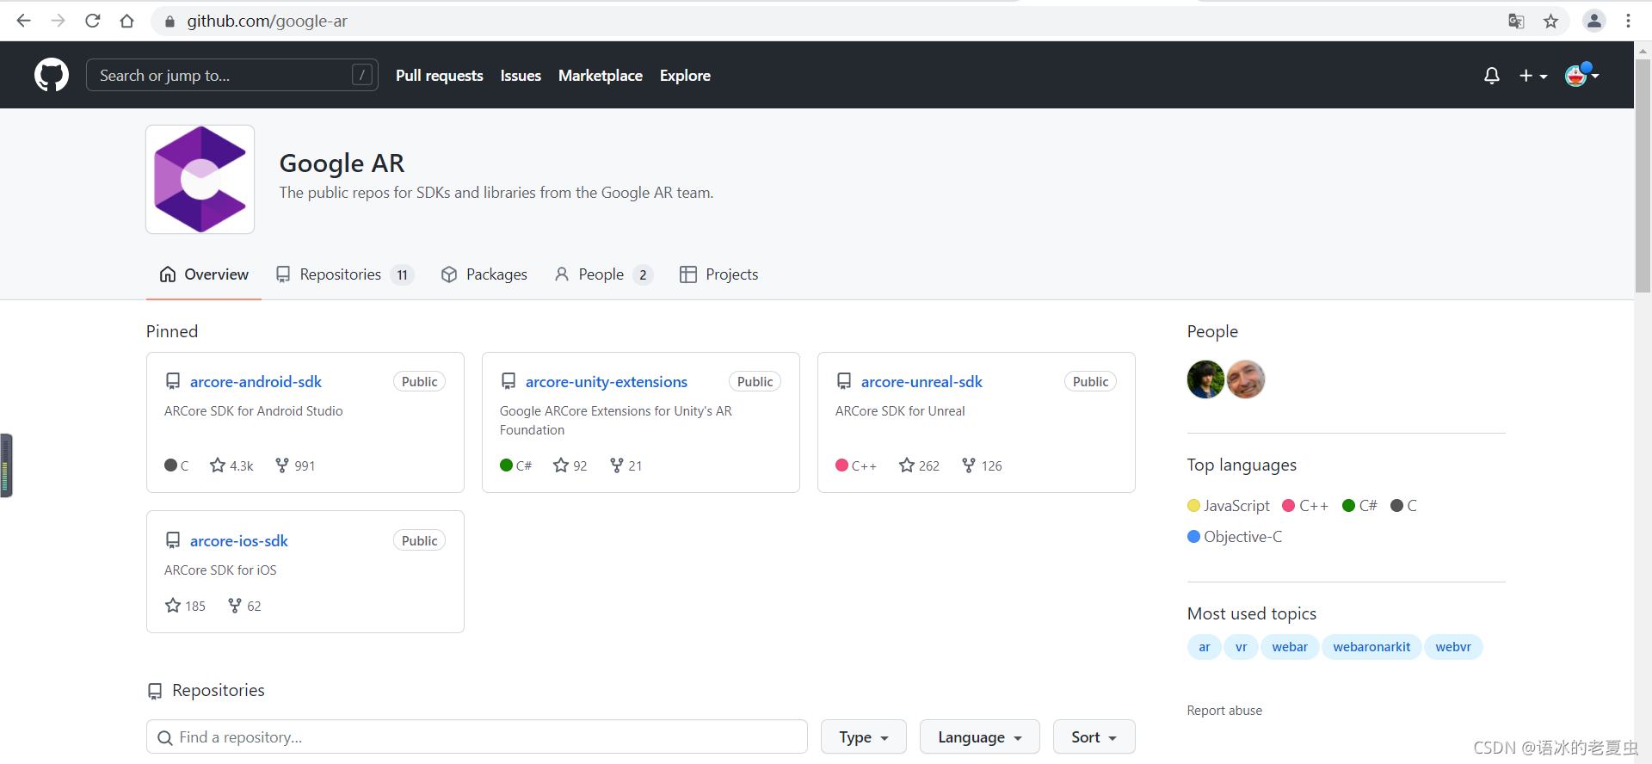Click repo icon beside arcore-ios-sdk

click(x=173, y=540)
